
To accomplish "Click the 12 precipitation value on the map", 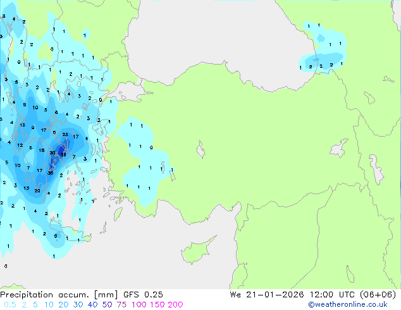I will pos(20,145).
